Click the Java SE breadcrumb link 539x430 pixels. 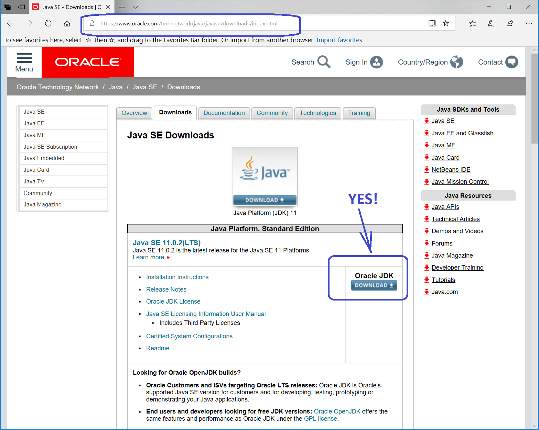click(x=145, y=87)
